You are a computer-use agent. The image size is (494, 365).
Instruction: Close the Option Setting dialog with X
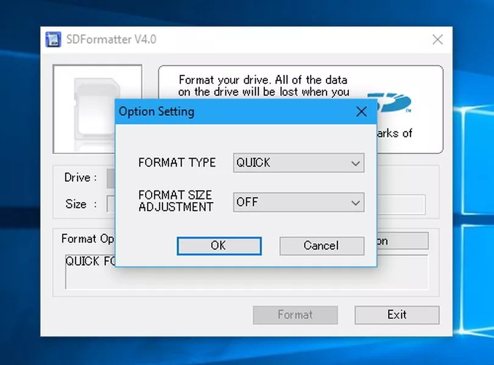point(361,111)
